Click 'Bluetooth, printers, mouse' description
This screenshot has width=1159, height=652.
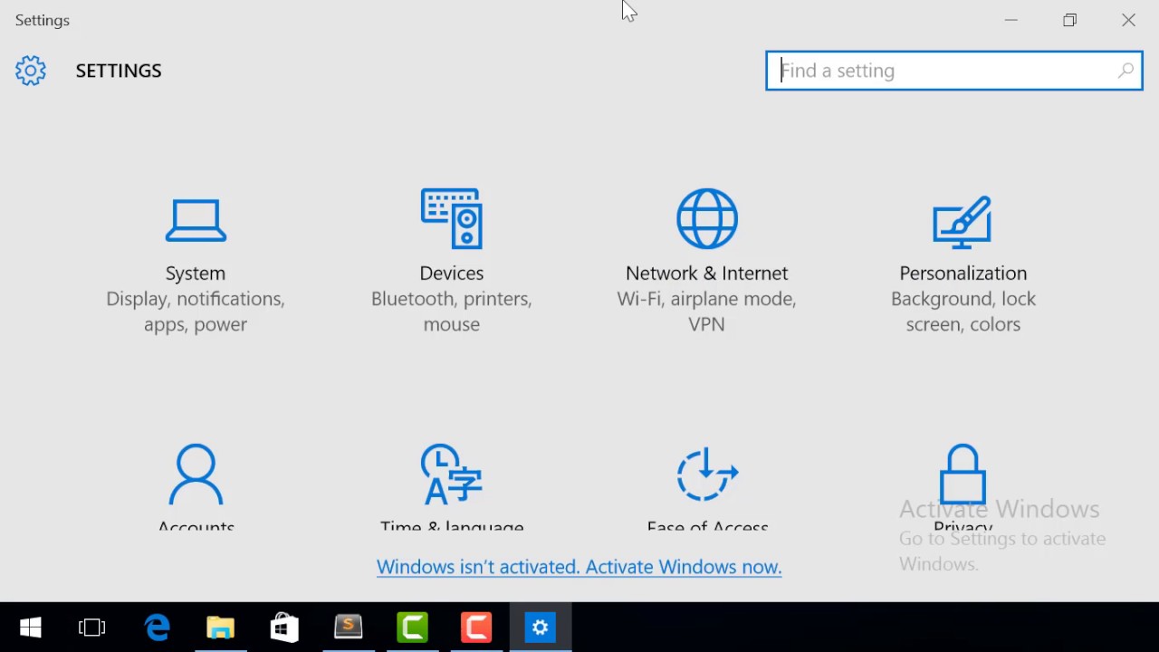(451, 312)
